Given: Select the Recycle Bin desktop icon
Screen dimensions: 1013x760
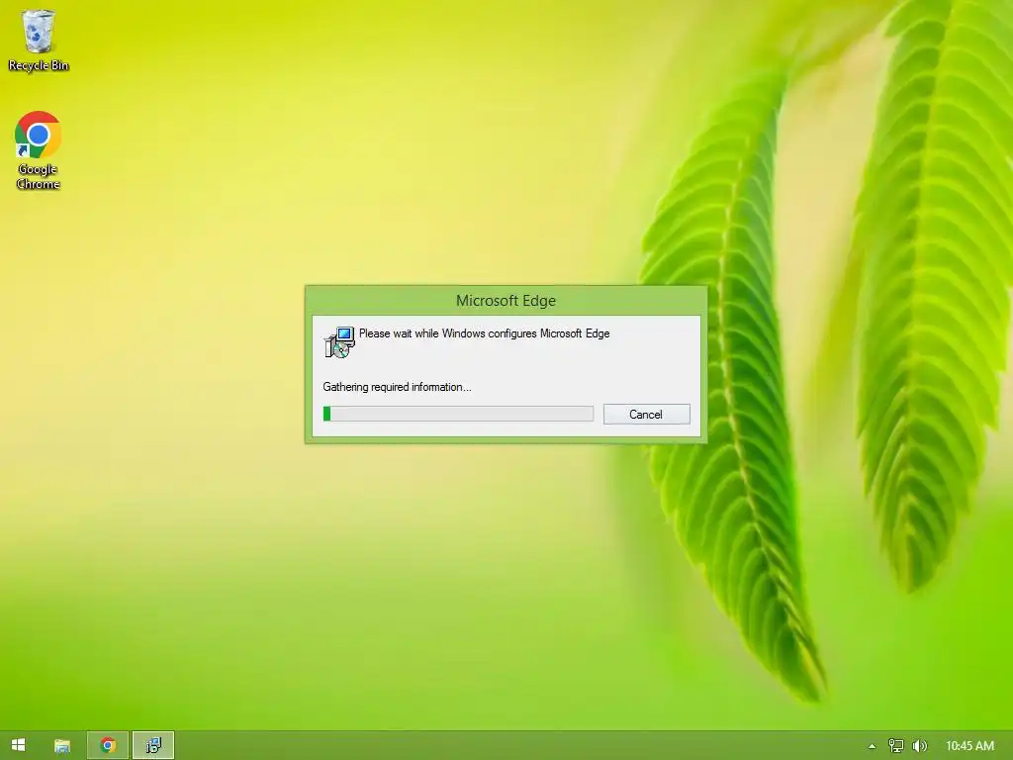Looking at the screenshot, I should (39, 40).
